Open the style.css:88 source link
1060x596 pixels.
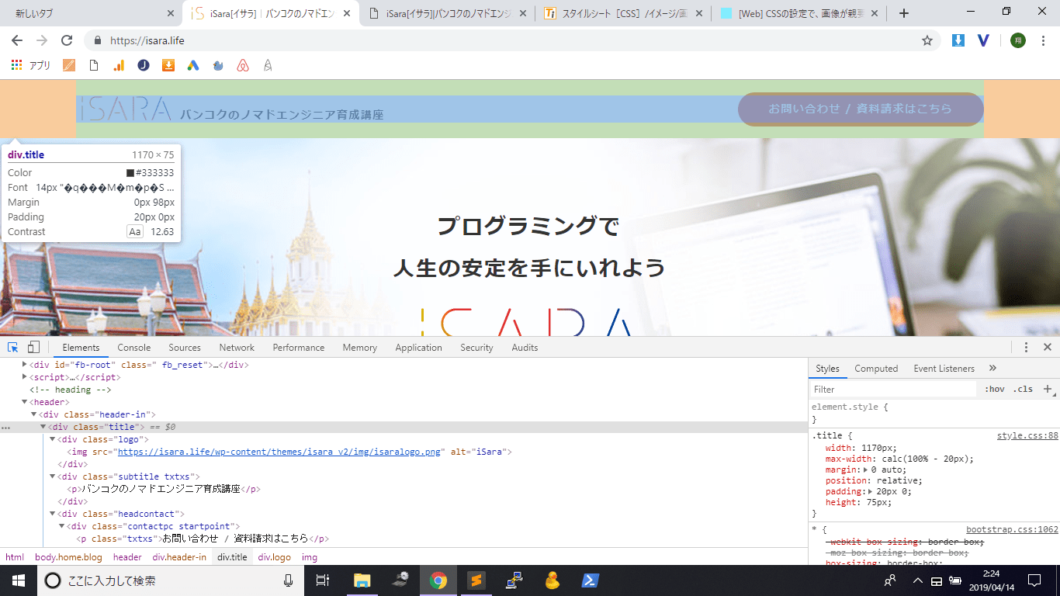(1027, 435)
